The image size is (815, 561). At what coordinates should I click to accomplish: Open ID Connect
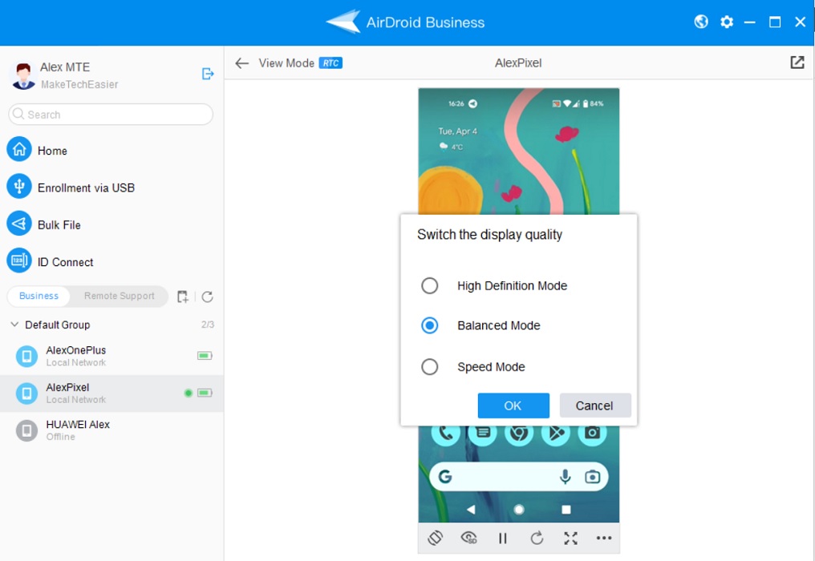click(19, 260)
